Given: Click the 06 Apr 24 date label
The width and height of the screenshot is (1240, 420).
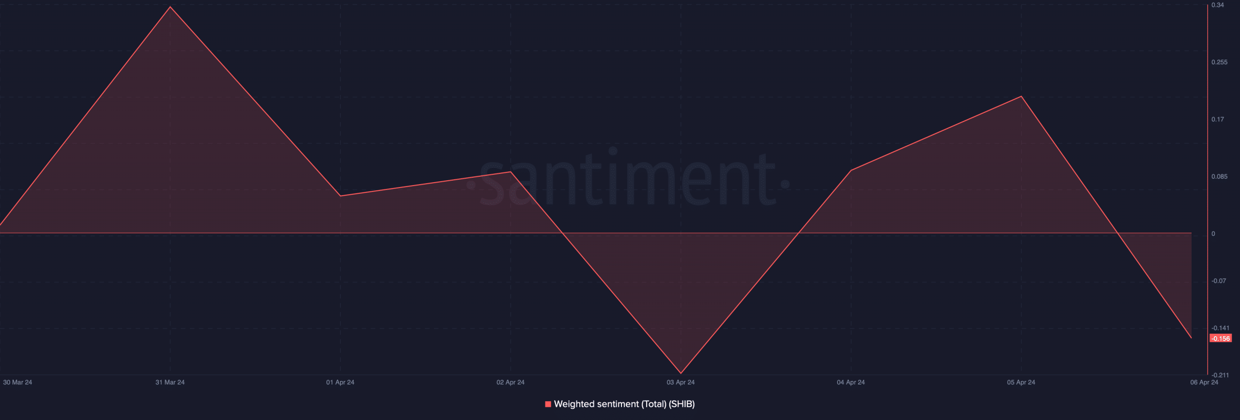Looking at the screenshot, I should pyautogui.click(x=1204, y=382).
